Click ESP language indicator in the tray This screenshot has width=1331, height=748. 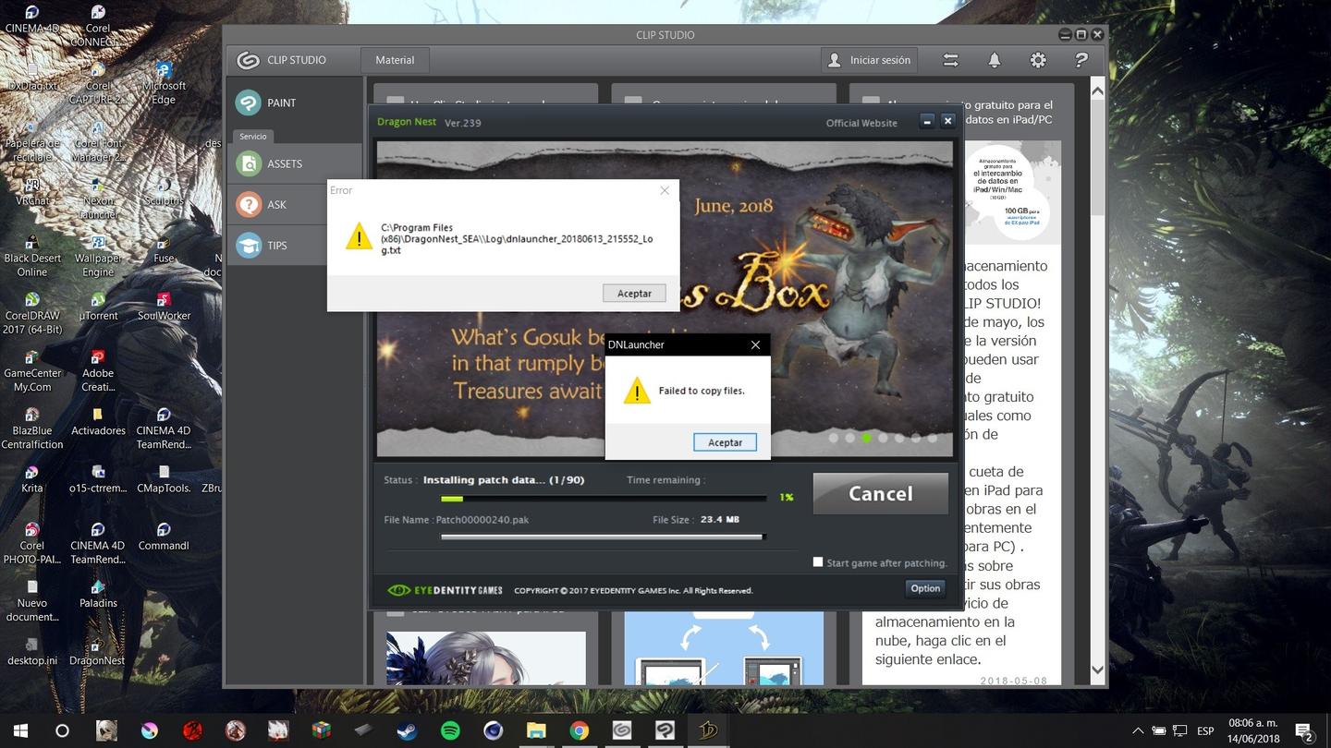1205,730
